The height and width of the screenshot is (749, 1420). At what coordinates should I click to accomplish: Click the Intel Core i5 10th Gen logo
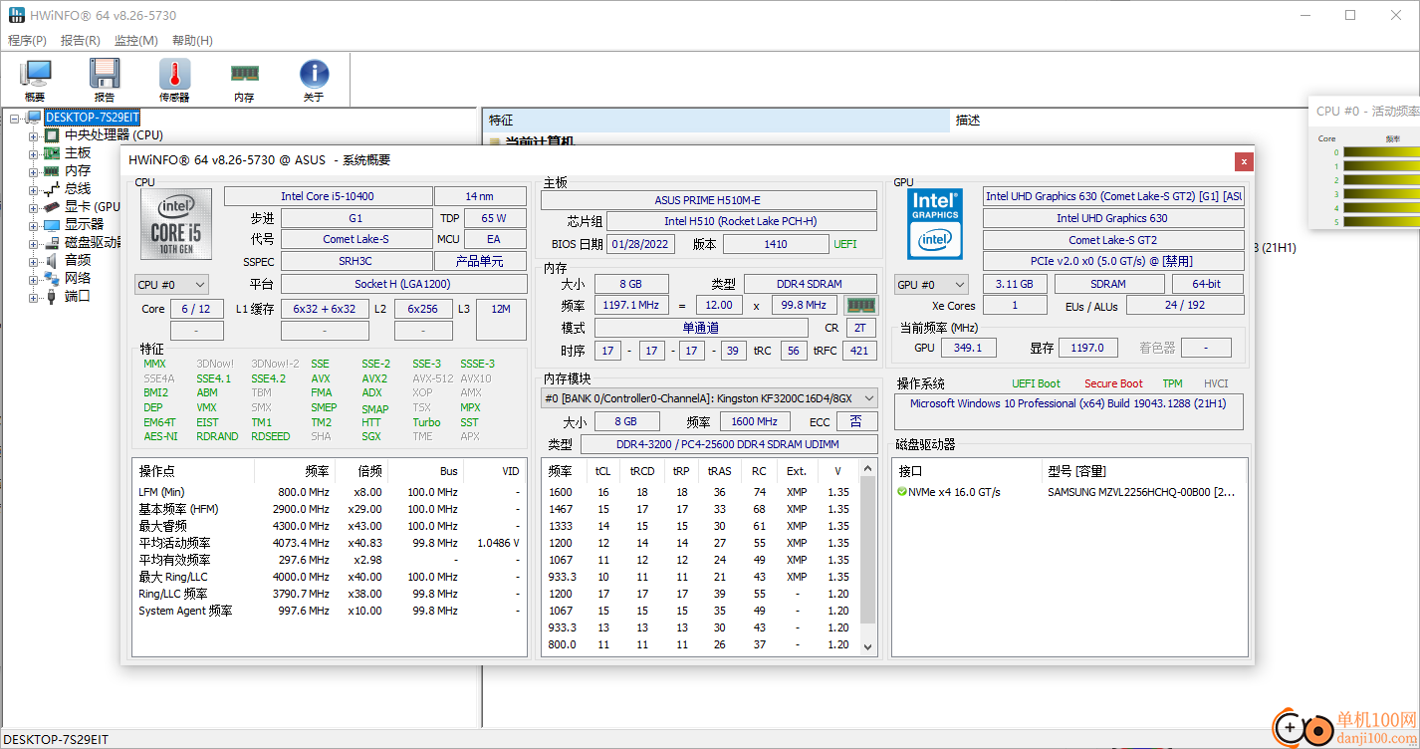[176, 226]
